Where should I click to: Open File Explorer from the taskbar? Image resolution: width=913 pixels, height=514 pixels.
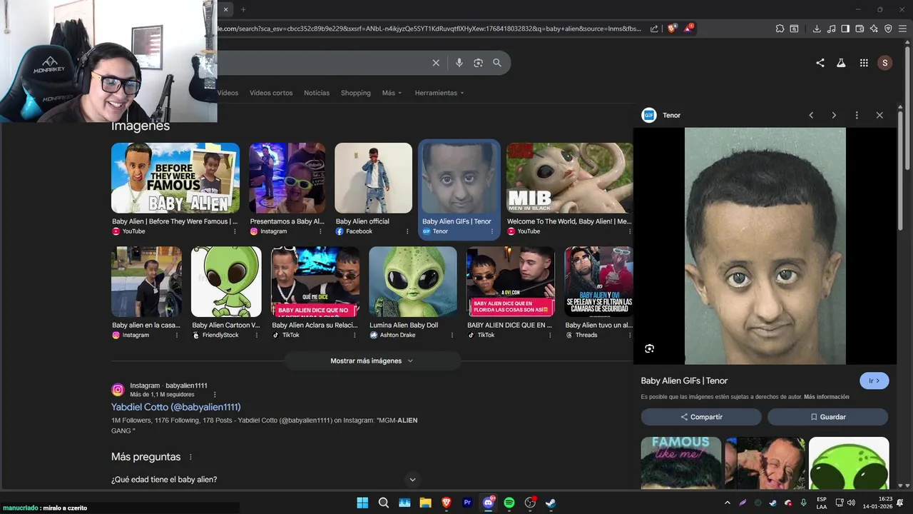(x=425, y=503)
